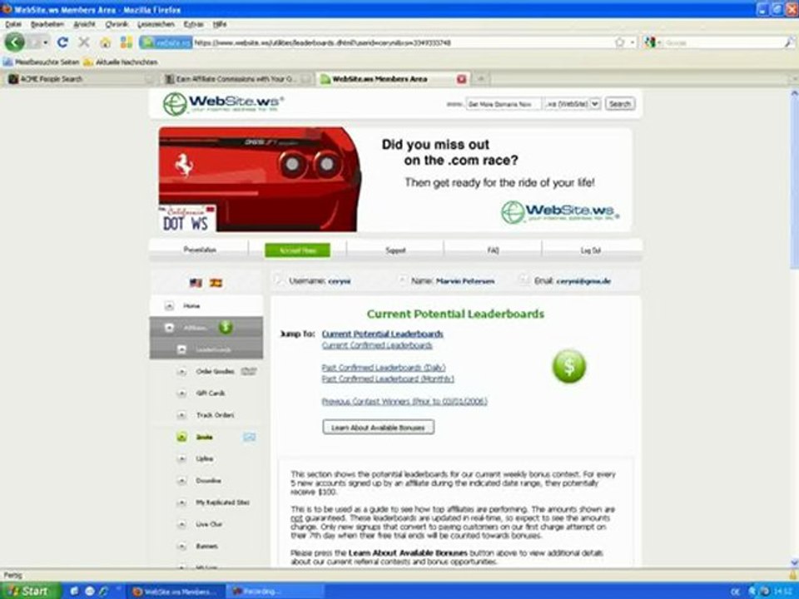Open Meistbesuchte Seiten bookmark
799x599 pixels.
point(42,62)
